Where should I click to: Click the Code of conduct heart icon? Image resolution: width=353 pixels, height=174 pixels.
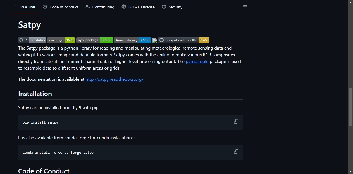[x=45, y=7]
